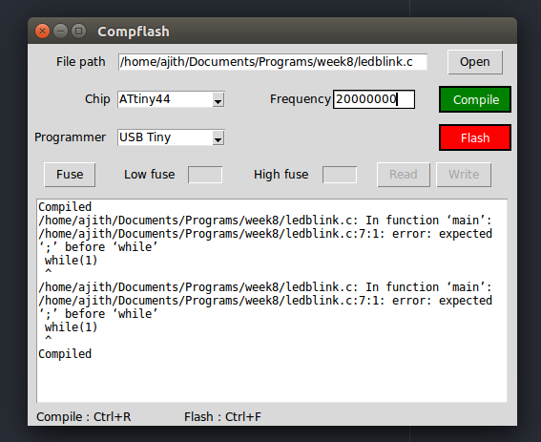This screenshot has width=541, height=442.
Task: Click the last 'Compiled' line in output
Action: (65, 354)
